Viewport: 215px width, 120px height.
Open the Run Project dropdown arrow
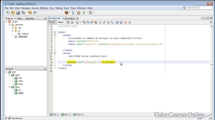[87, 13]
